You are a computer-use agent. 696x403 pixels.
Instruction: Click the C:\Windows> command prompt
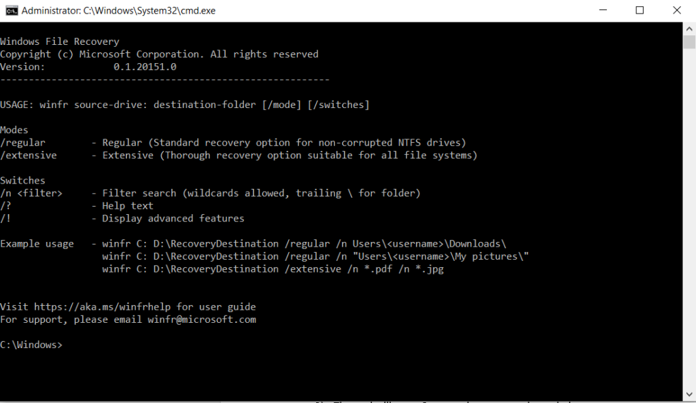32,344
